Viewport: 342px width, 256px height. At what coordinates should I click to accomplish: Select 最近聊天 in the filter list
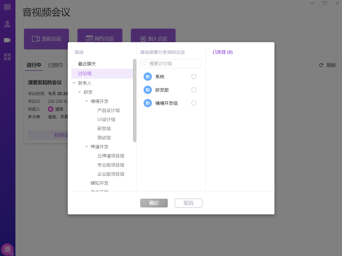[x=87, y=64]
